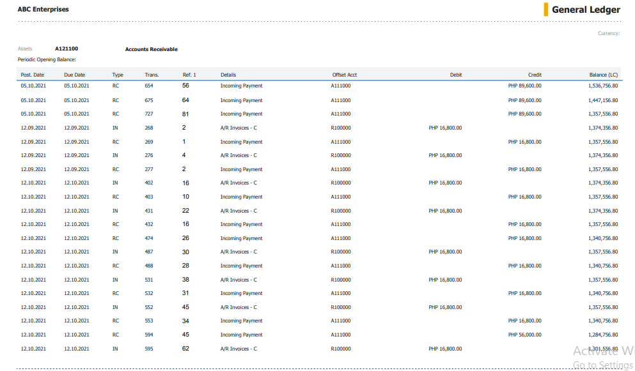Click debit amount in transaction 268 row

(x=445, y=128)
